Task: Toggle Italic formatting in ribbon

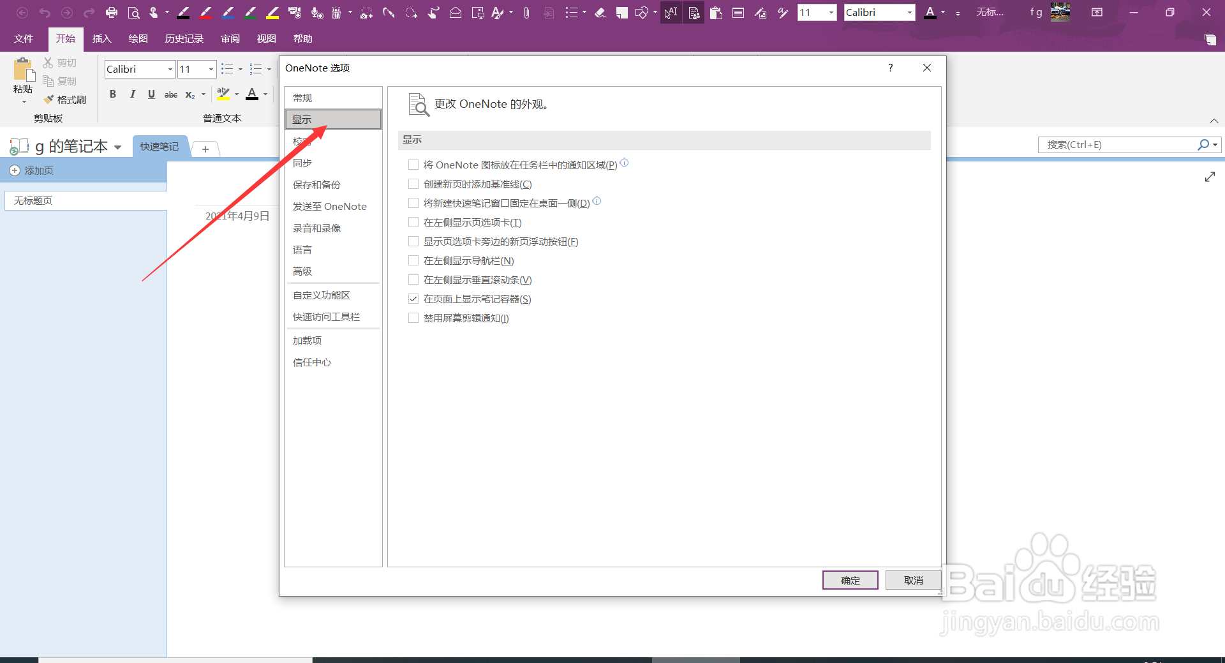Action: (132, 94)
